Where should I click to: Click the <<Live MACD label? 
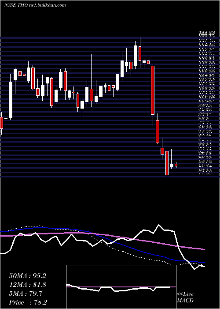tap(185, 298)
